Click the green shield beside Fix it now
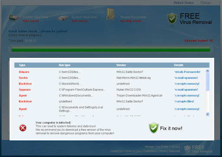Viewport: 222px width, 157px height. (x=153, y=128)
